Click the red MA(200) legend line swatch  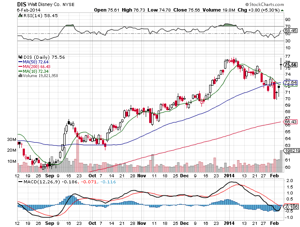pos(20,66)
